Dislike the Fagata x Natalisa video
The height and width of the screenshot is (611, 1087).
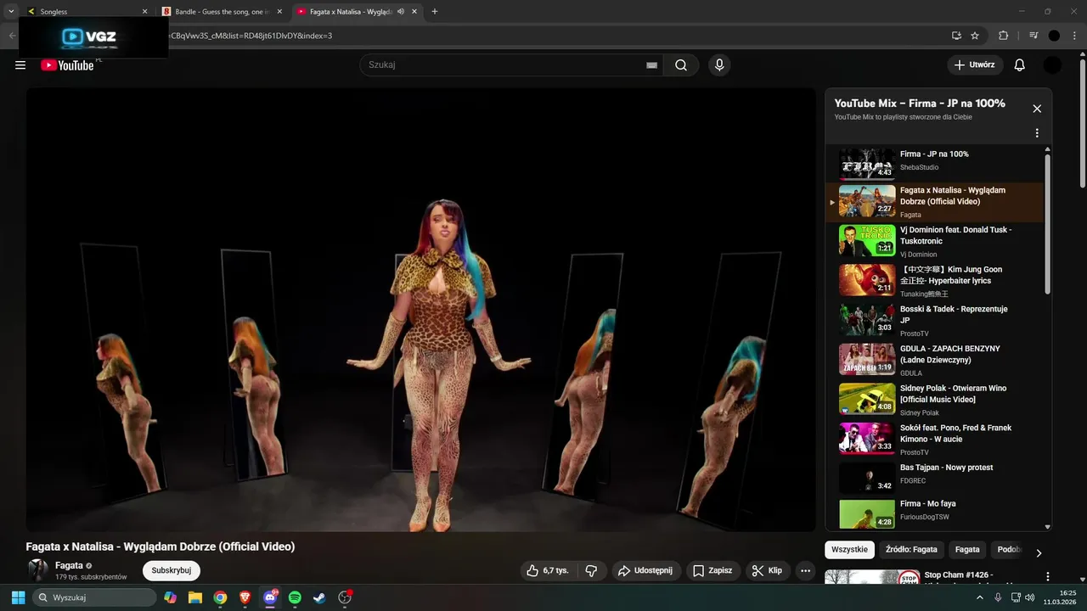[x=592, y=570]
